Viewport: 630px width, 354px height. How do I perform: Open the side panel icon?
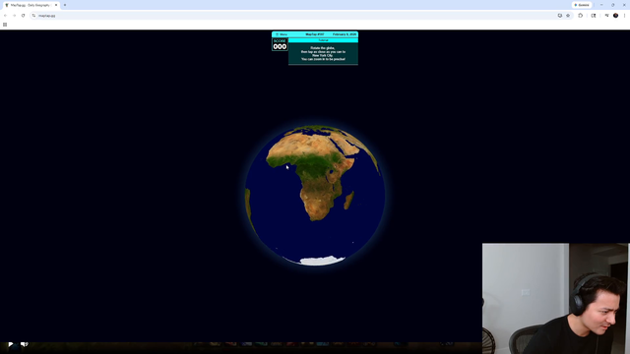594,16
